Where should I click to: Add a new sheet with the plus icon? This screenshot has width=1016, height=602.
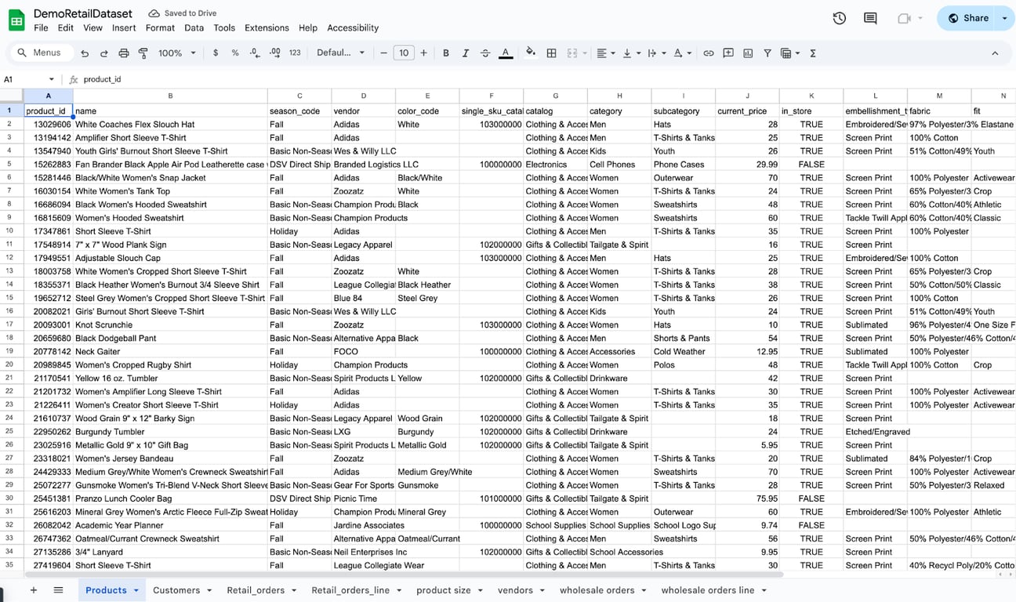coord(33,590)
